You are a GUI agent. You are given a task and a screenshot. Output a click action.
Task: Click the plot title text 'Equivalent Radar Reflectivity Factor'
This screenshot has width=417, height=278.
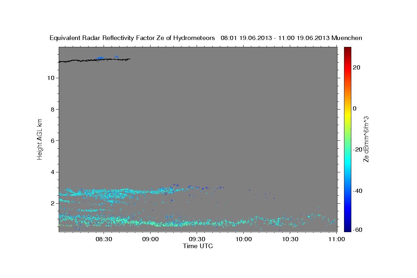(103, 38)
